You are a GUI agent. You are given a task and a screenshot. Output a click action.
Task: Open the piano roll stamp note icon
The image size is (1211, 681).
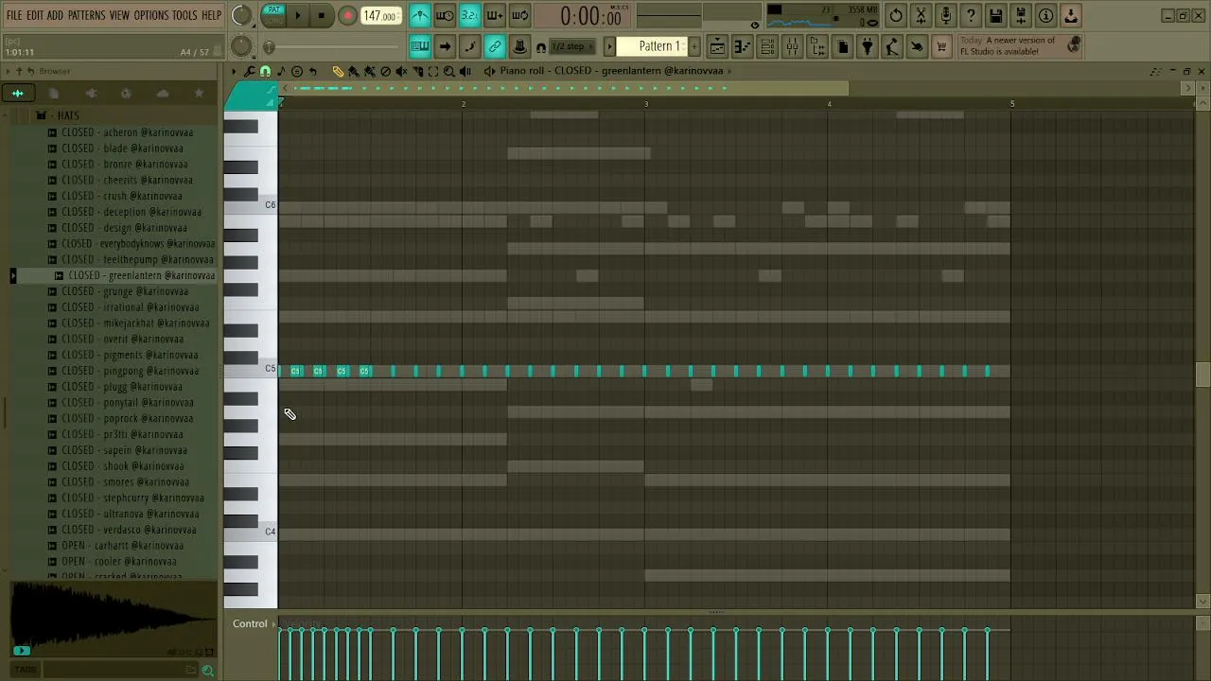pos(281,71)
